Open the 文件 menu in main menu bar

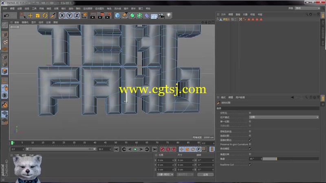tap(5, 9)
